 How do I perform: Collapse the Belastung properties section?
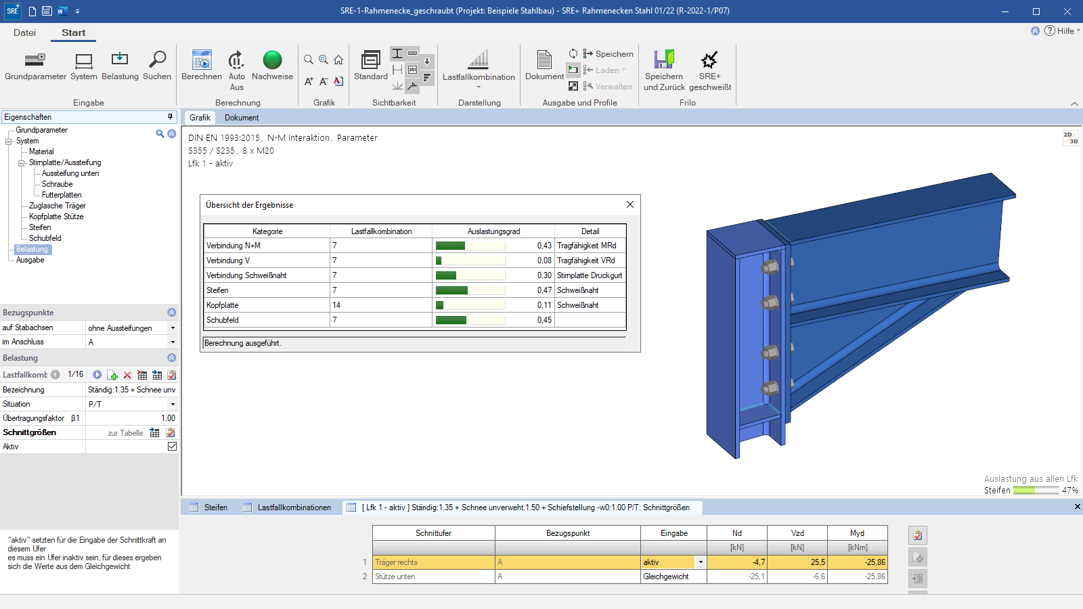coord(171,358)
